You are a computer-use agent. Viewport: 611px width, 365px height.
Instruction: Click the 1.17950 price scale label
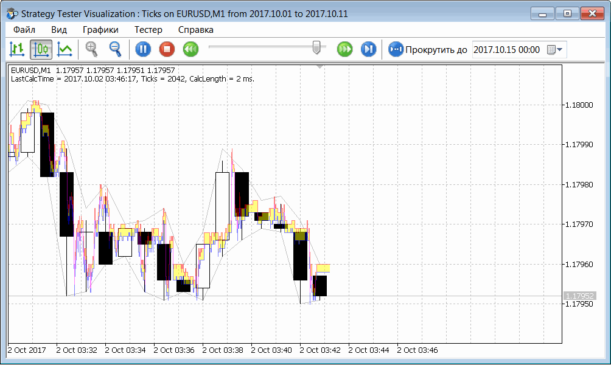[x=579, y=304]
